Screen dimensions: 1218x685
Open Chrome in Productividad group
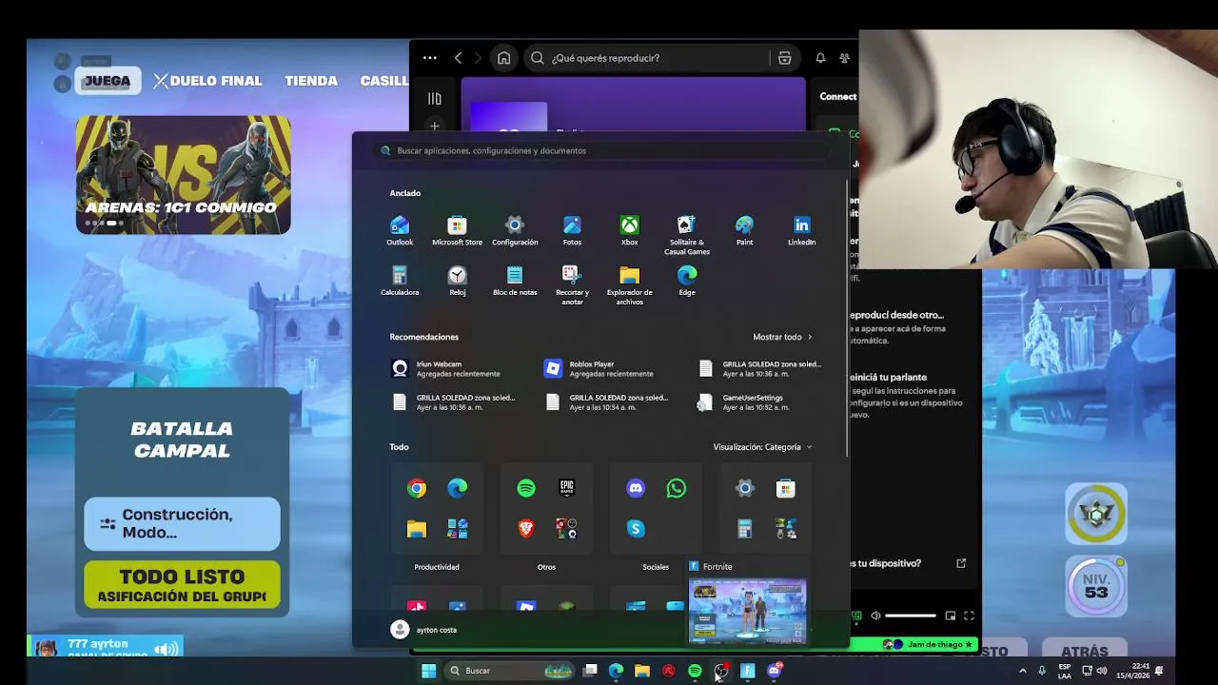pos(417,488)
